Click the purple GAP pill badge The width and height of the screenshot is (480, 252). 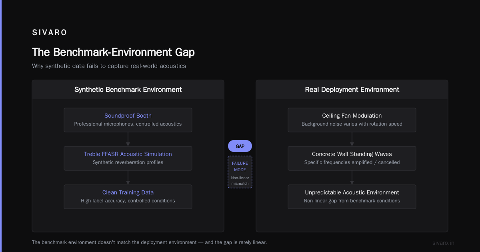pos(240,146)
